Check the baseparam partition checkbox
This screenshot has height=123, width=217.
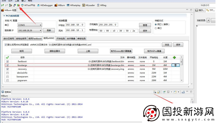(x=7, y=77)
